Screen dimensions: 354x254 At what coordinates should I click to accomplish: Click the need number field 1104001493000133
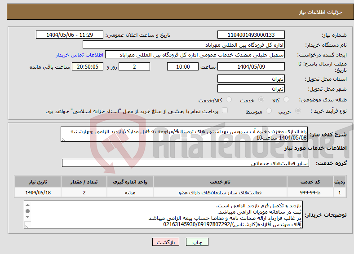pos(251,35)
